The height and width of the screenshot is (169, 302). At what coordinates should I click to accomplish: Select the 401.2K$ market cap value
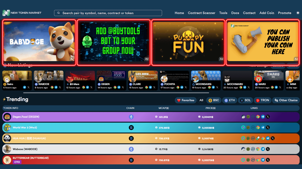163,117
